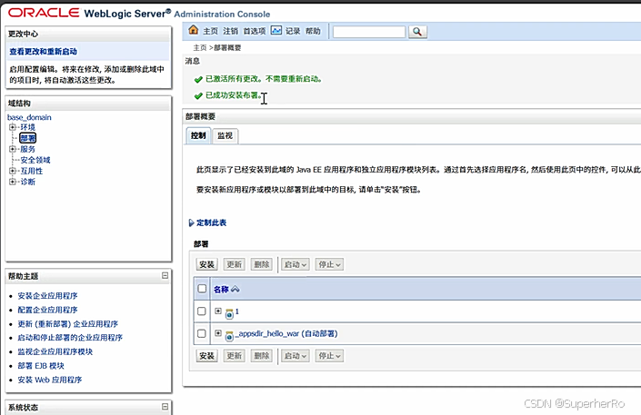
Task: Click deployment icon of _appsdir_hello_war
Action: (229, 335)
